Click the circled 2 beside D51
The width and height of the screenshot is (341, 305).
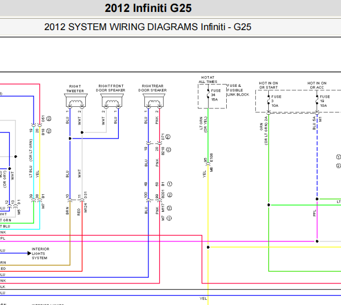coord(49,119)
